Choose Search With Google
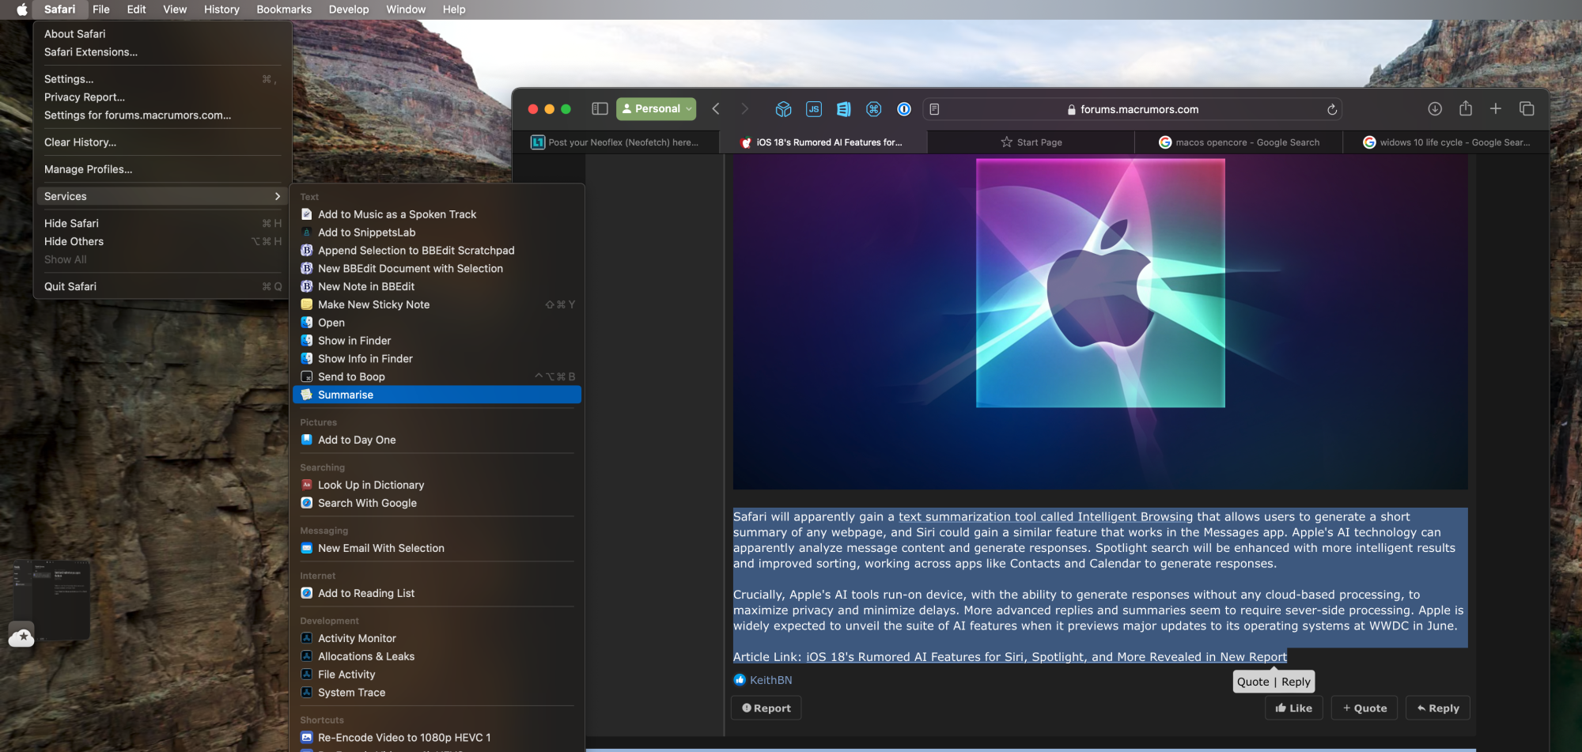This screenshot has width=1582, height=752. tap(437, 503)
